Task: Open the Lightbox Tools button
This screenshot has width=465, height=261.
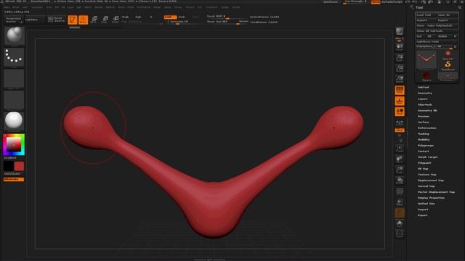Action: point(437,41)
